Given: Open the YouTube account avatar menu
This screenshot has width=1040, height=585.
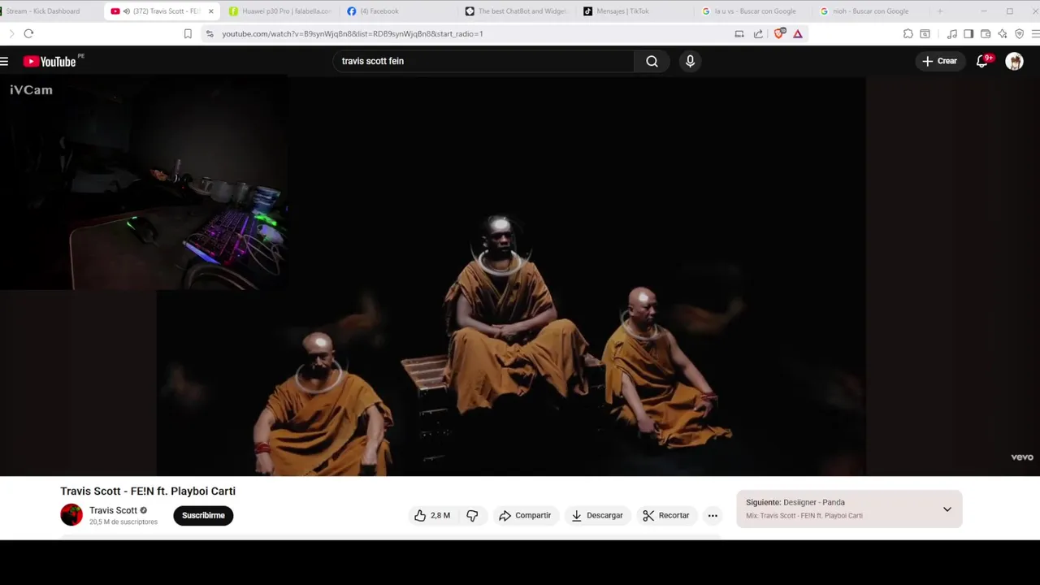Looking at the screenshot, I should point(1014,61).
